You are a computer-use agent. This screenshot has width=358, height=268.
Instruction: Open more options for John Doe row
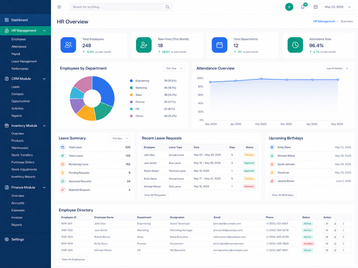point(343,224)
